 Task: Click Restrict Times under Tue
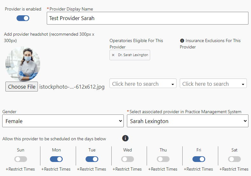92,169
